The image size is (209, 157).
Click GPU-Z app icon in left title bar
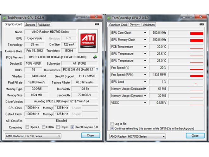(x=4, y=18)
